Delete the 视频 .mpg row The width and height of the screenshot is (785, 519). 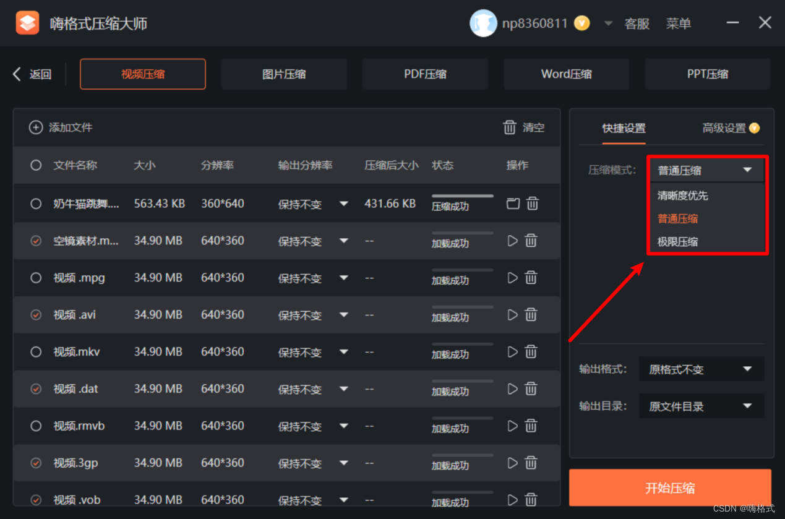(531, 278)
